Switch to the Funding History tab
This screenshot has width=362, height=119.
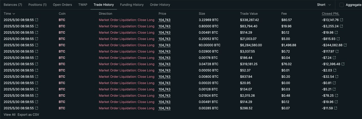pos(132,5)
